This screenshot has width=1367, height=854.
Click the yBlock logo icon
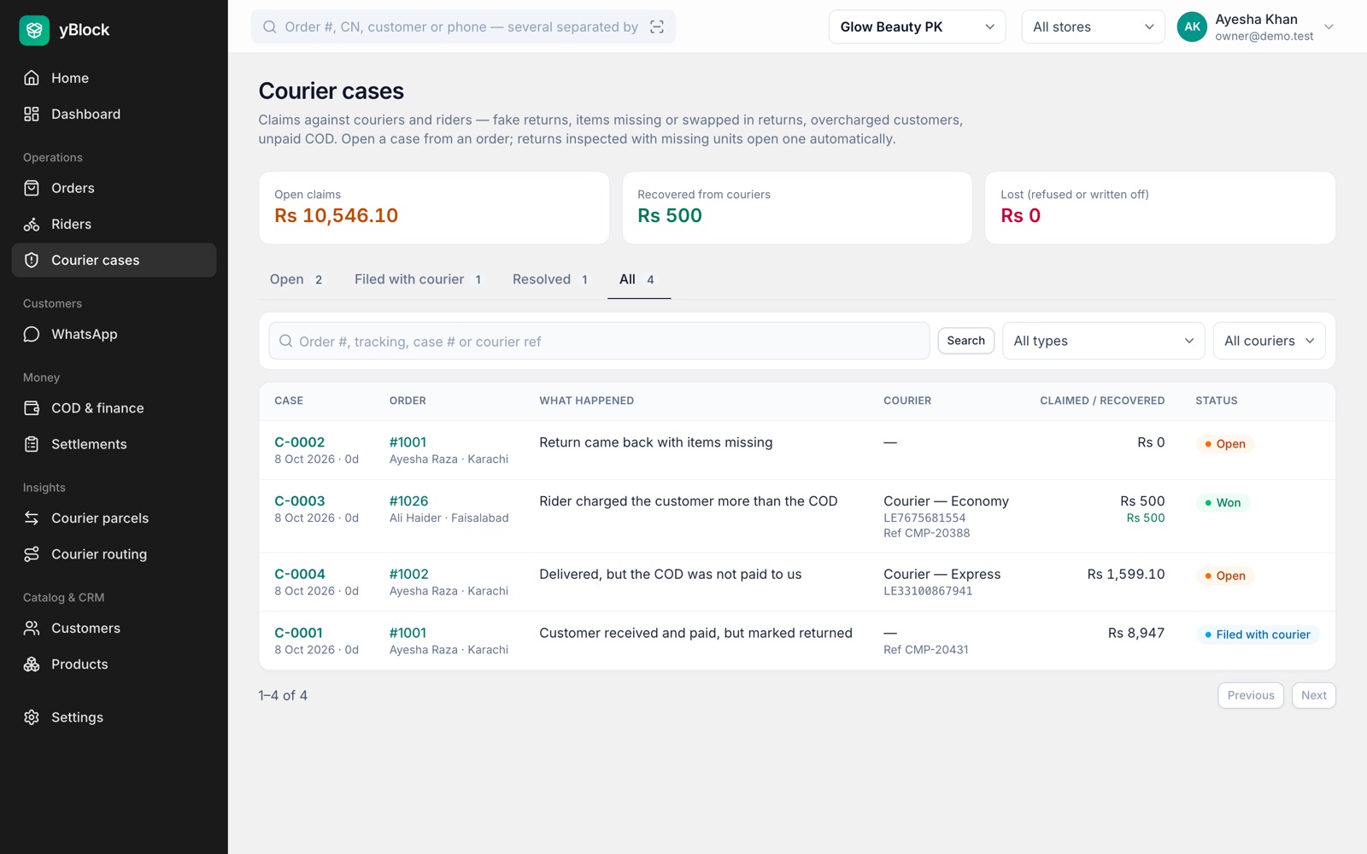pyautogui.click(x=34, y=30)
